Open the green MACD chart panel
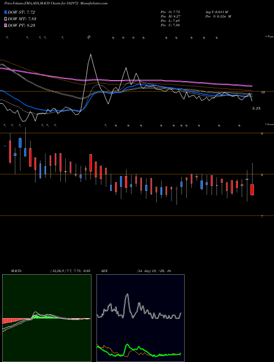Screen dimensions: 274x362 47,318
